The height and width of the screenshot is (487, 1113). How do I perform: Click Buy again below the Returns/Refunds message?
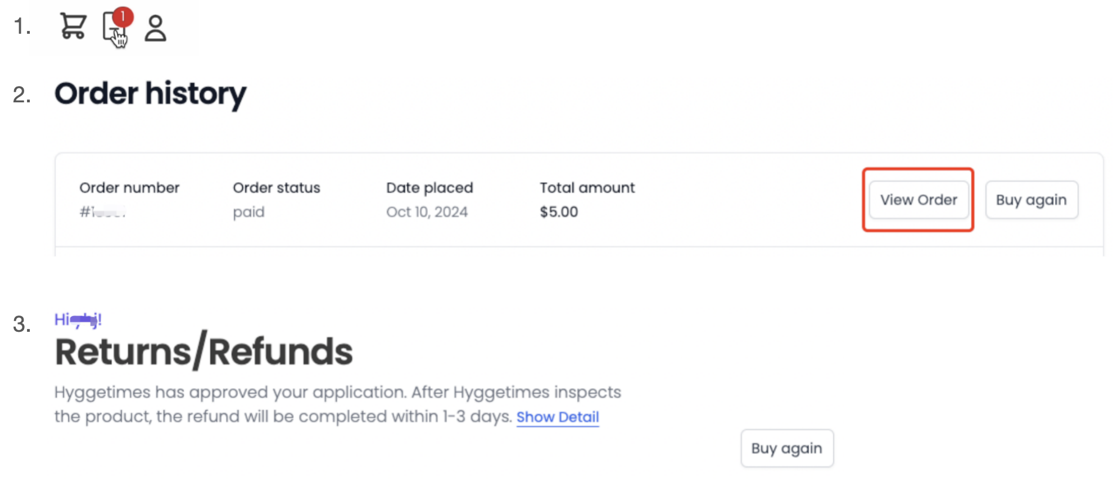tap(787, 448)
